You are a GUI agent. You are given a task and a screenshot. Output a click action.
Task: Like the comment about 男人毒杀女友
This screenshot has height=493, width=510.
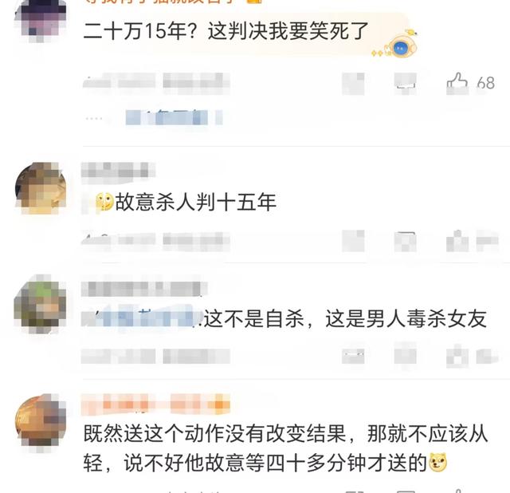click(x=457, y=355)
